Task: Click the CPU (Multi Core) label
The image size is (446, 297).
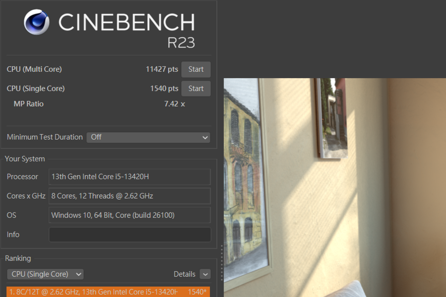Action: pos(34,69)
